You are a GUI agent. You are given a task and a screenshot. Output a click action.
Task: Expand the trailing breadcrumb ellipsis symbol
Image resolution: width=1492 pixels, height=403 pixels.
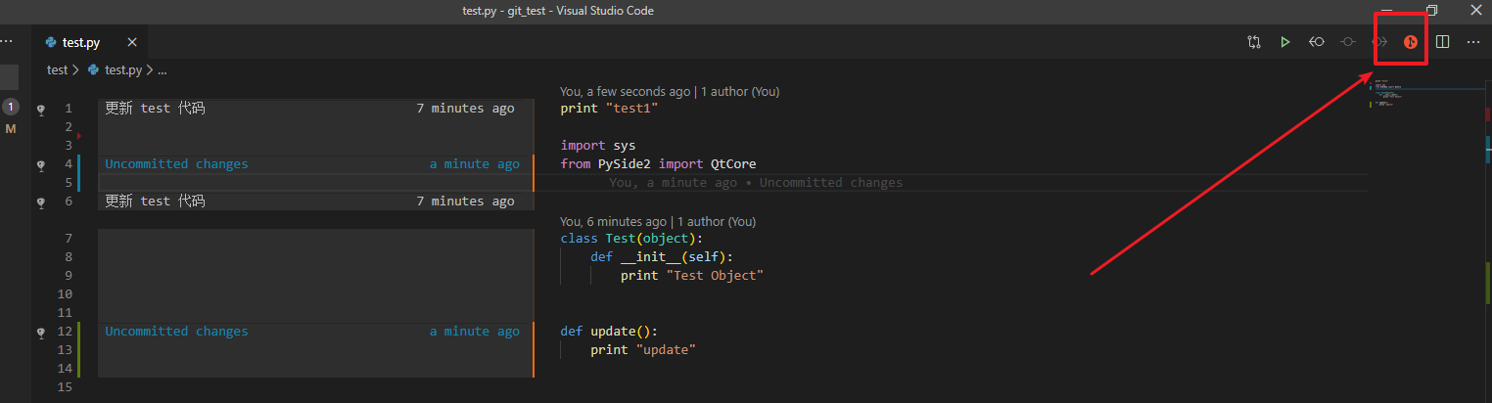[163, 70]
